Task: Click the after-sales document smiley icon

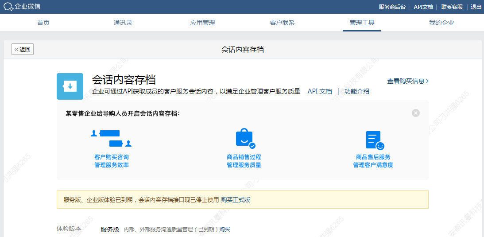Action: coord(374,140)
